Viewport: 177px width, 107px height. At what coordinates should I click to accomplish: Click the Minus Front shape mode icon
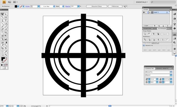pyautogui.click(x=149, y=34)
